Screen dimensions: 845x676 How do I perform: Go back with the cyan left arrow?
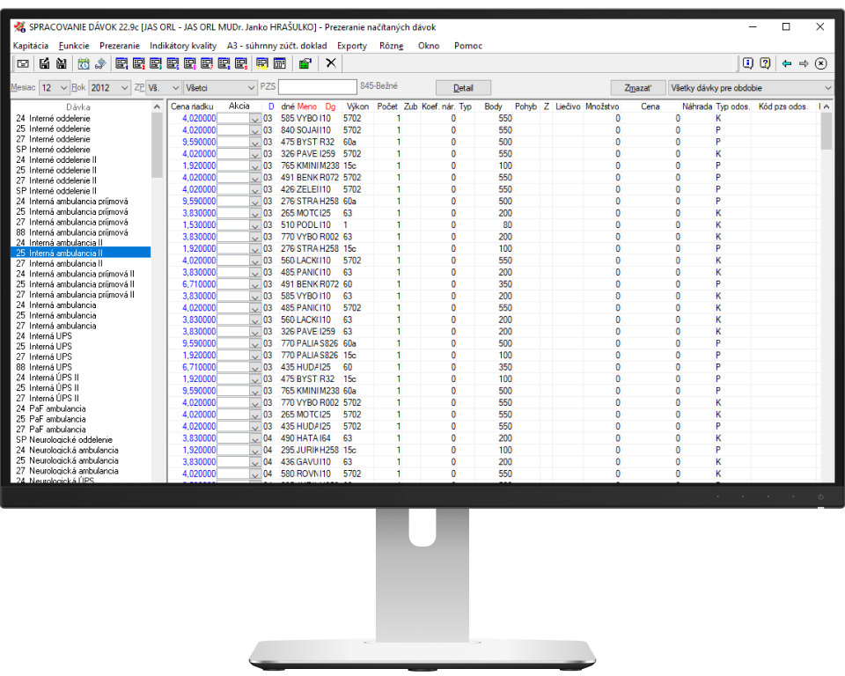787,63
